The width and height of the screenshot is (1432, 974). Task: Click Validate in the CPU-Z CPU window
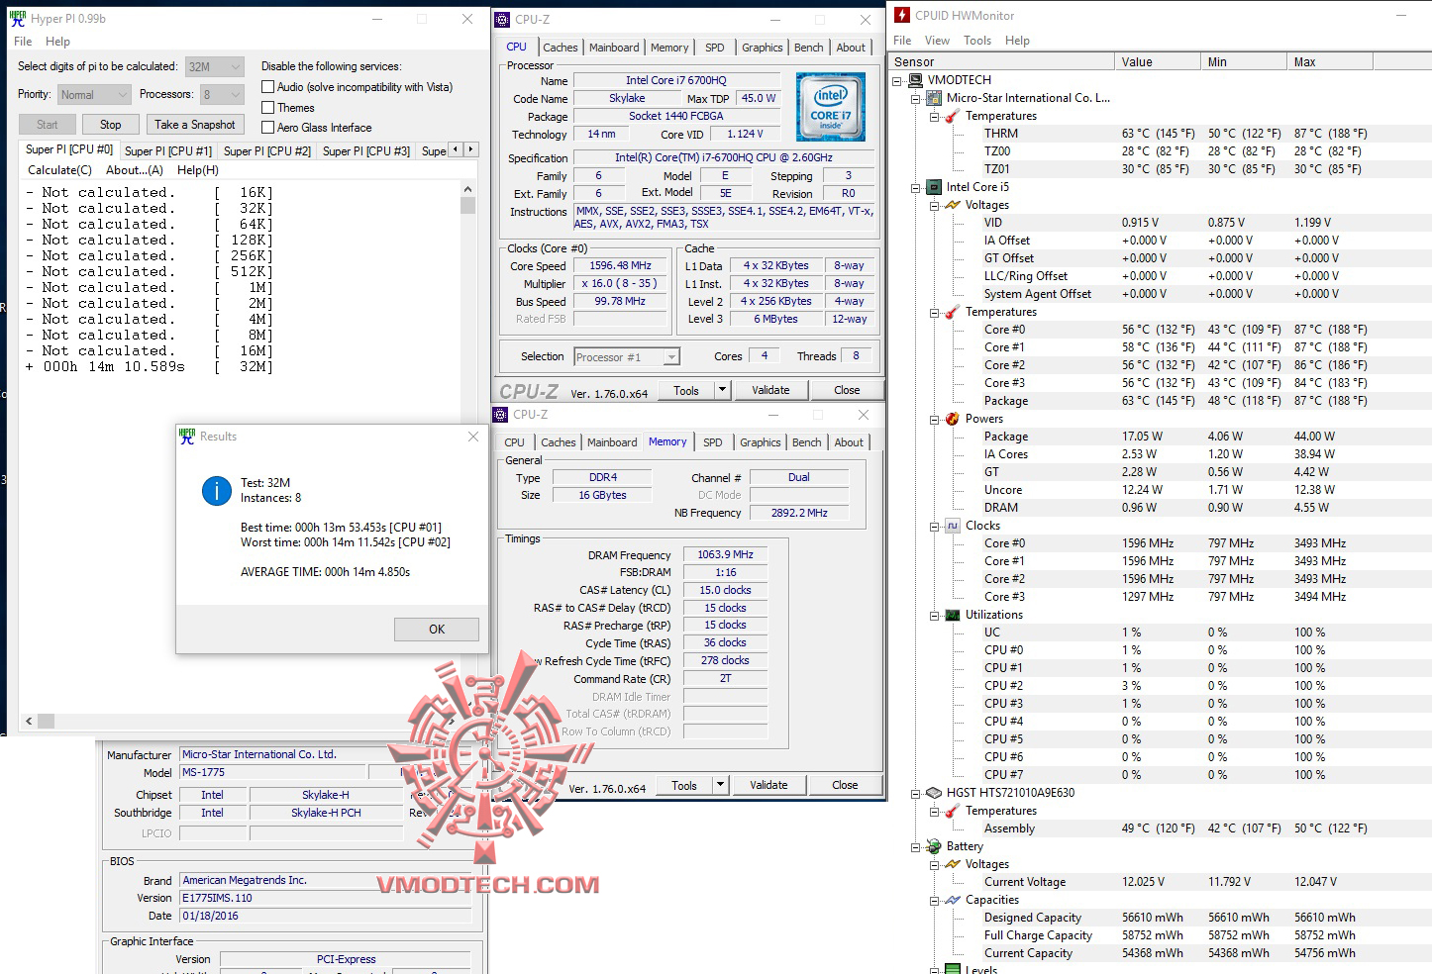coord(770,390)
